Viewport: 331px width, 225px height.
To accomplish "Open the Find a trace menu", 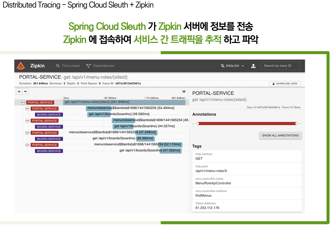I will click(x=68, y=66).
